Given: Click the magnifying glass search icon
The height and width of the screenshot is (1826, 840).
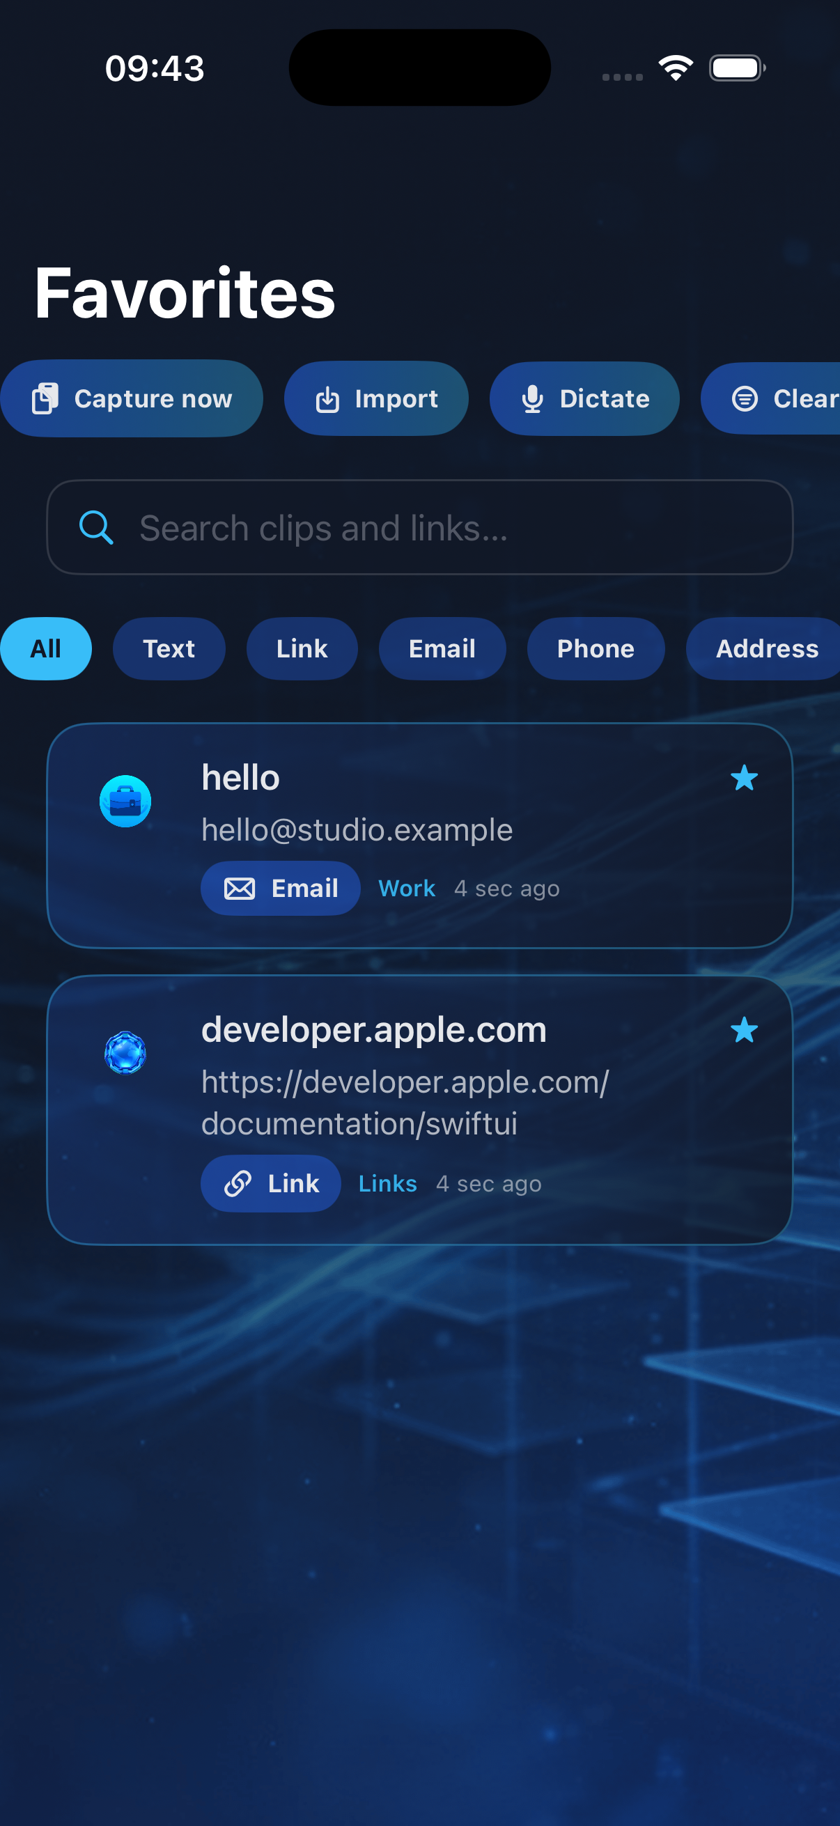Looking at the screenshot, I should 95,527.
